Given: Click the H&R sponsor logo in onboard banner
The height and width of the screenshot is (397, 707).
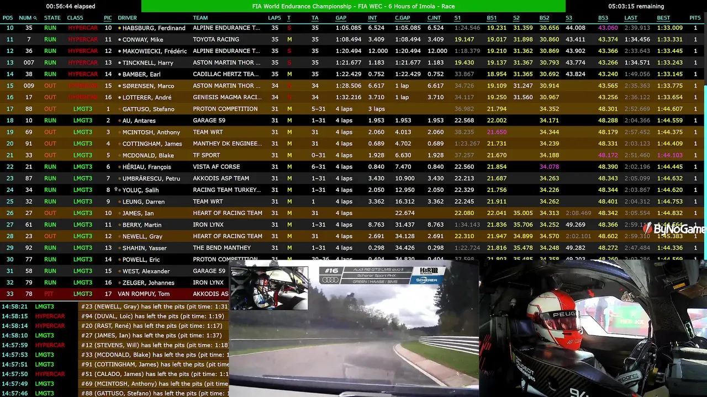Looking at the screenshot, I should [429, 271].
